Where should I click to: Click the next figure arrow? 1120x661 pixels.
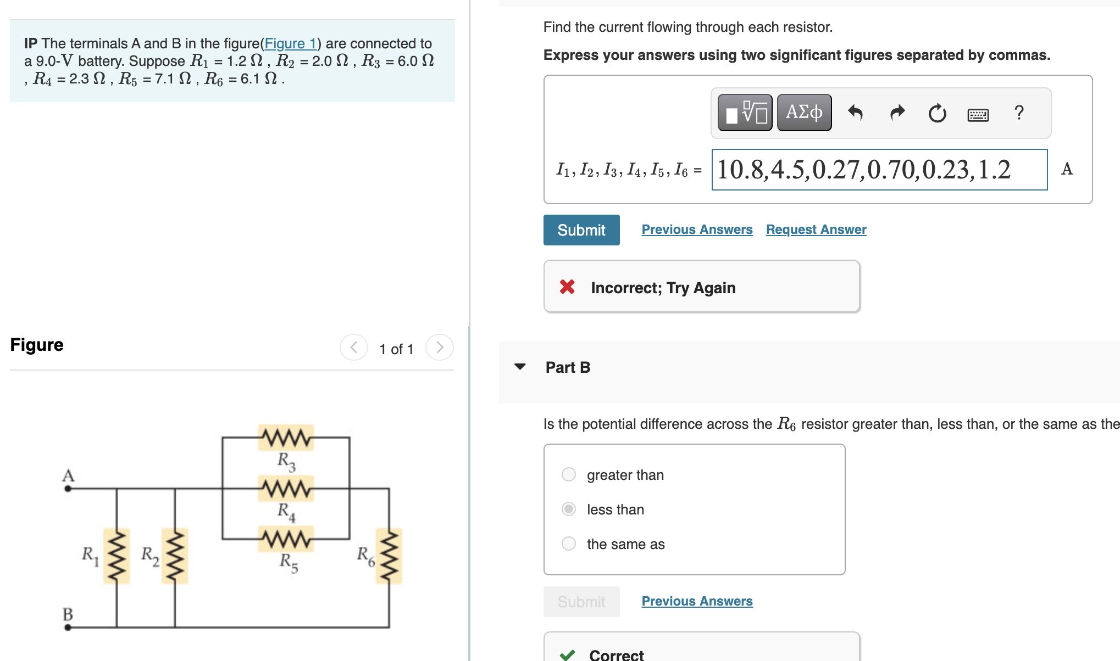(x=439, y=347)
